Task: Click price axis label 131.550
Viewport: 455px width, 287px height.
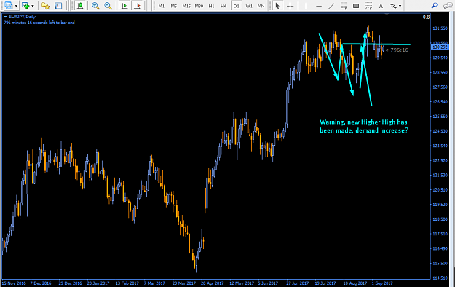Action: (x=440, y=28)
